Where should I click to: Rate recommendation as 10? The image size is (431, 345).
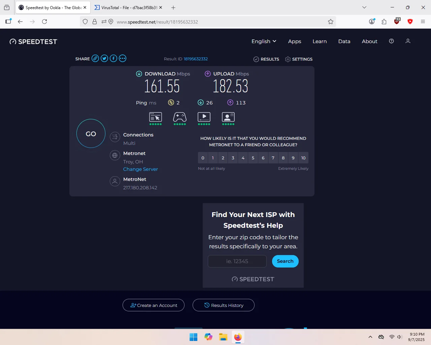[x=303, y=158]
